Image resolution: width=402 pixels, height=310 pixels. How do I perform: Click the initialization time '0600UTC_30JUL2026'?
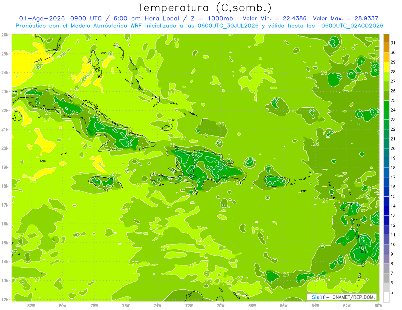point(228,26)
